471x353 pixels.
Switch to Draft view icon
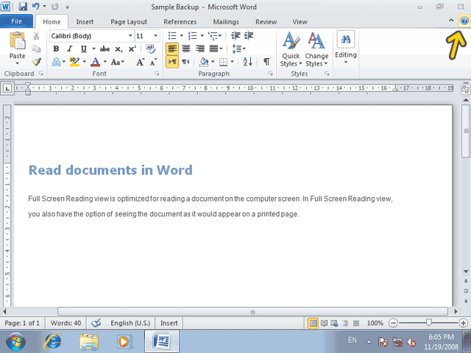pos(356,323)
